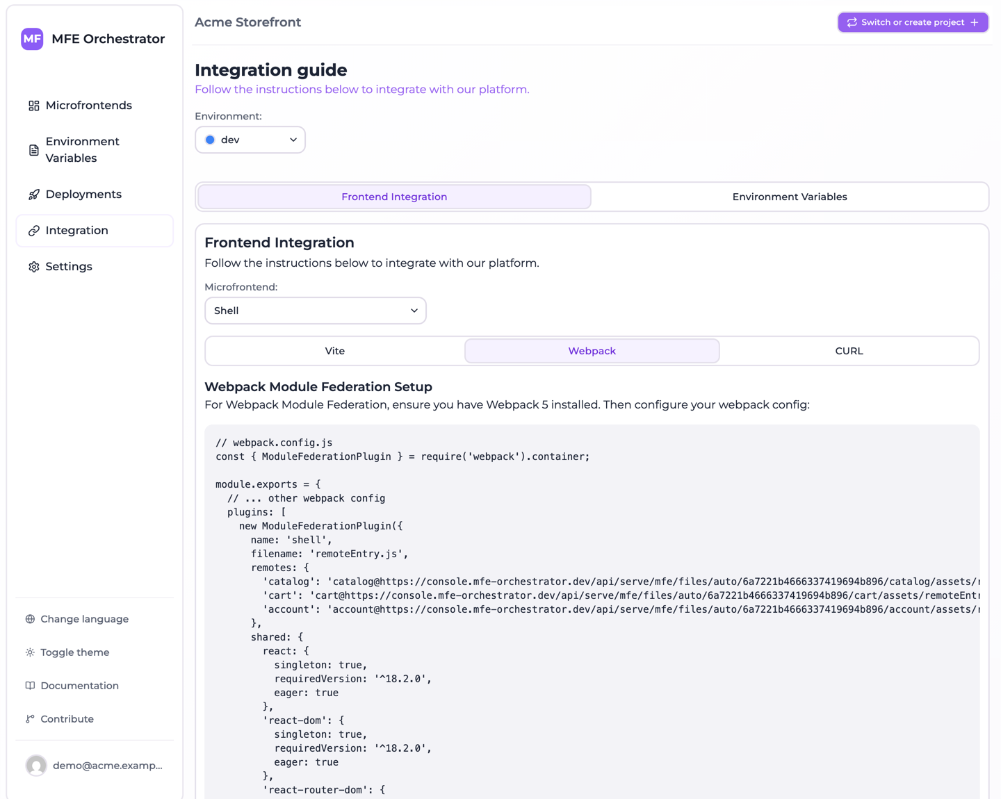Click Toggle theme
Image resolution: width=1001 pixels, height=799 pixels.
pos(95,652)
